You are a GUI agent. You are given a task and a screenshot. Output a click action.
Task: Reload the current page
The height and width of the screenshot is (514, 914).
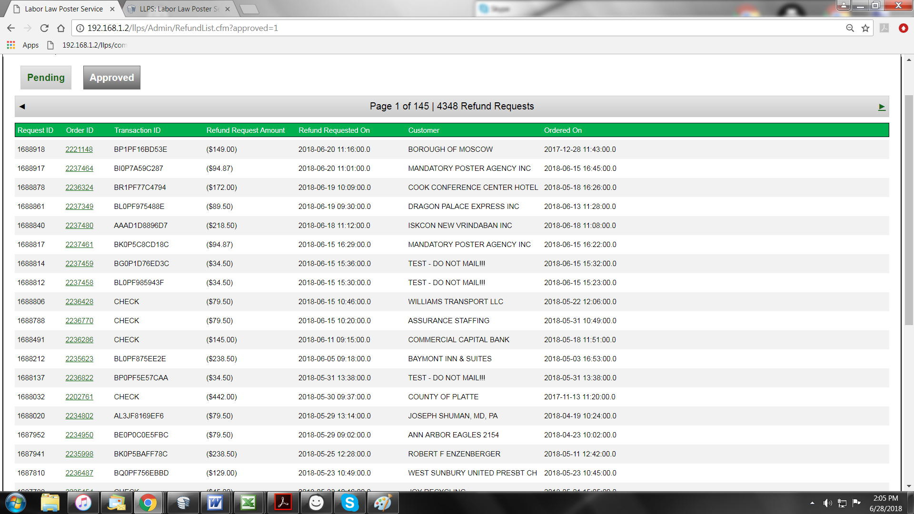pos(44,28)
